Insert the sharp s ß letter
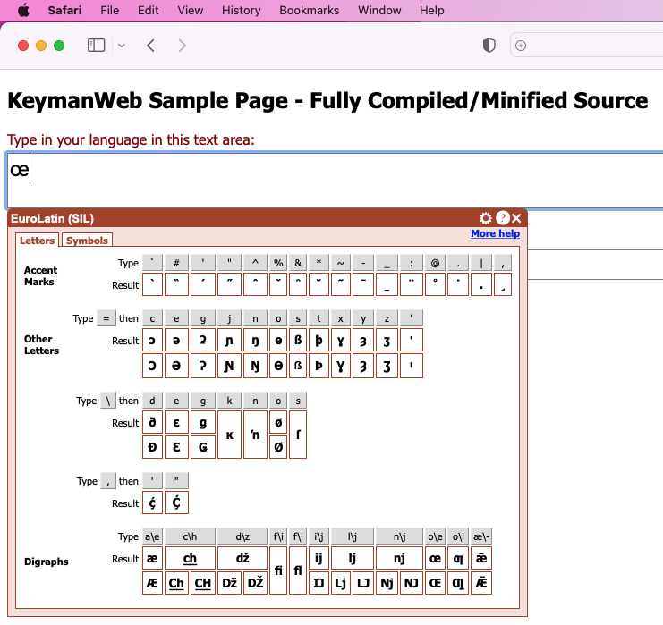663x625 pixels. 298,340
